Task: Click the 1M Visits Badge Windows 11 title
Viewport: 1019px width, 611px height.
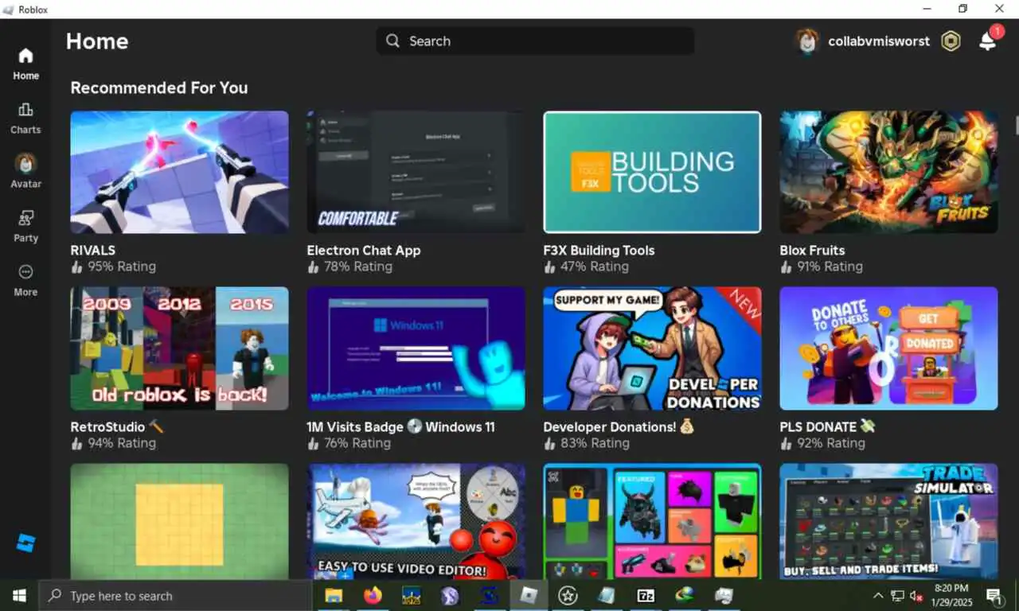Action: coord(400,426)
